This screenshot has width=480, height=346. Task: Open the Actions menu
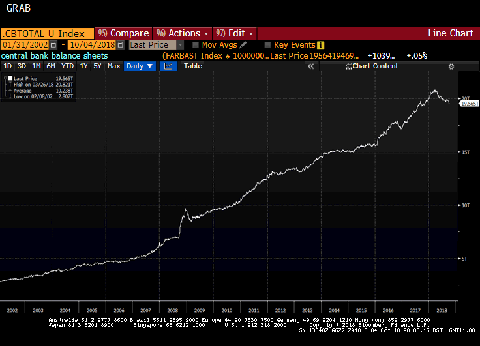coord(182,33)
